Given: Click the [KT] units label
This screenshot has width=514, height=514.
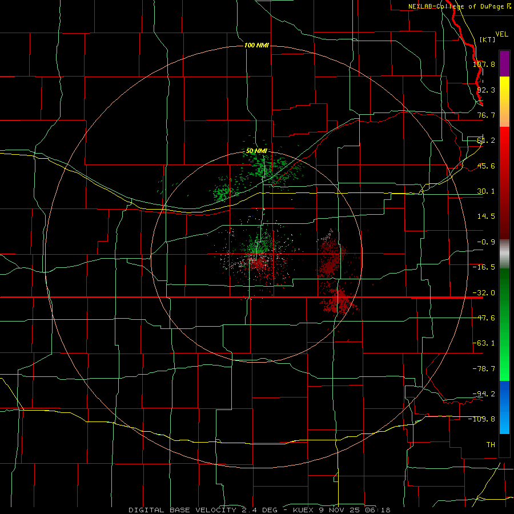Looking at the screenshot, I should point(488,39).
